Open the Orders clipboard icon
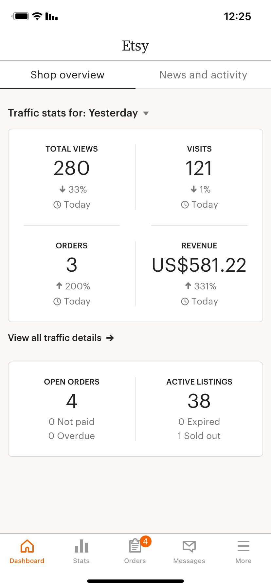This screenshot has width=271, height=588. click(x=135, y=547)
